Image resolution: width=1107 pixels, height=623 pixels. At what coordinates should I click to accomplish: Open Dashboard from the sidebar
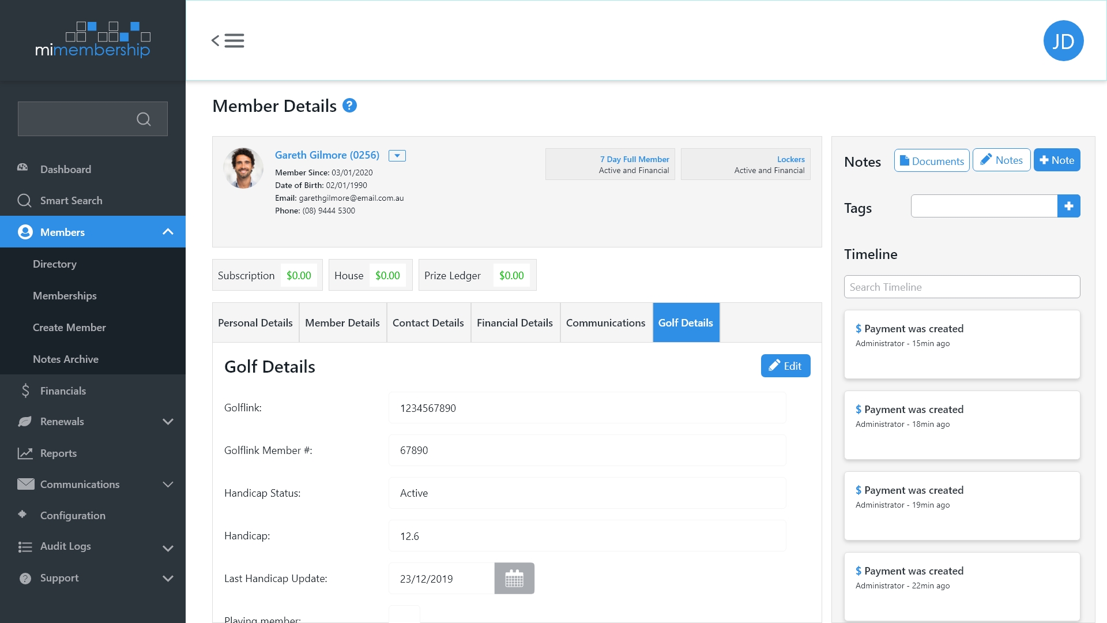pyautogui.click(x=66, y=169)
